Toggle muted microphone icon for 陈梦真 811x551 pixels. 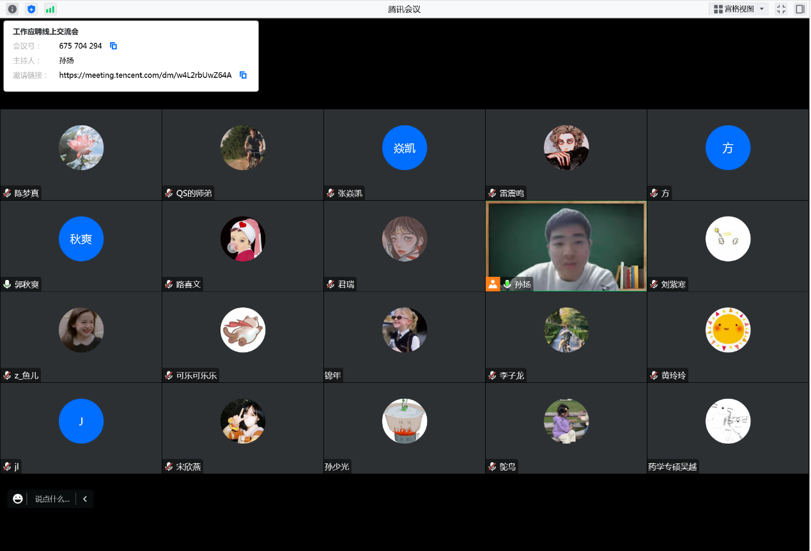click(7, 193)
